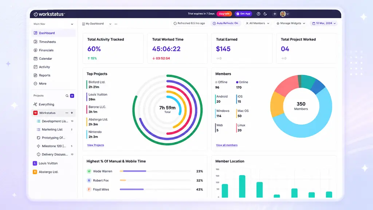Click the Binford Ltd. project entry

(97, 85)
